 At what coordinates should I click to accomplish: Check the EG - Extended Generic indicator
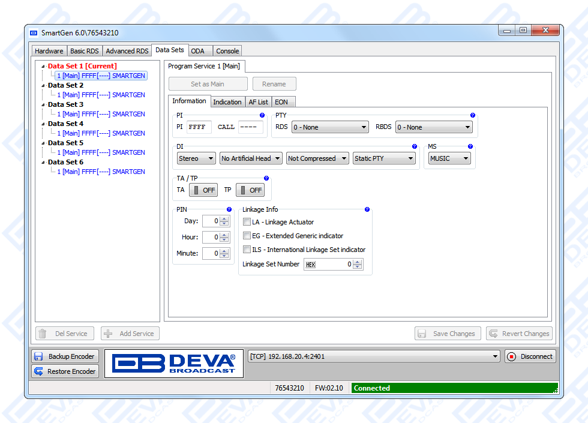(x=247, y=236)
